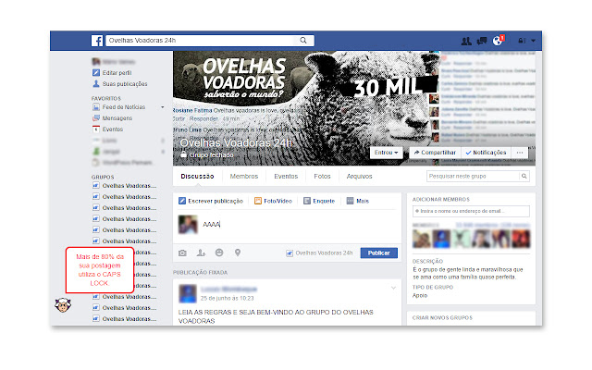
Task: Open group options ellipsis menu
Action: click(x=520, y=153)
